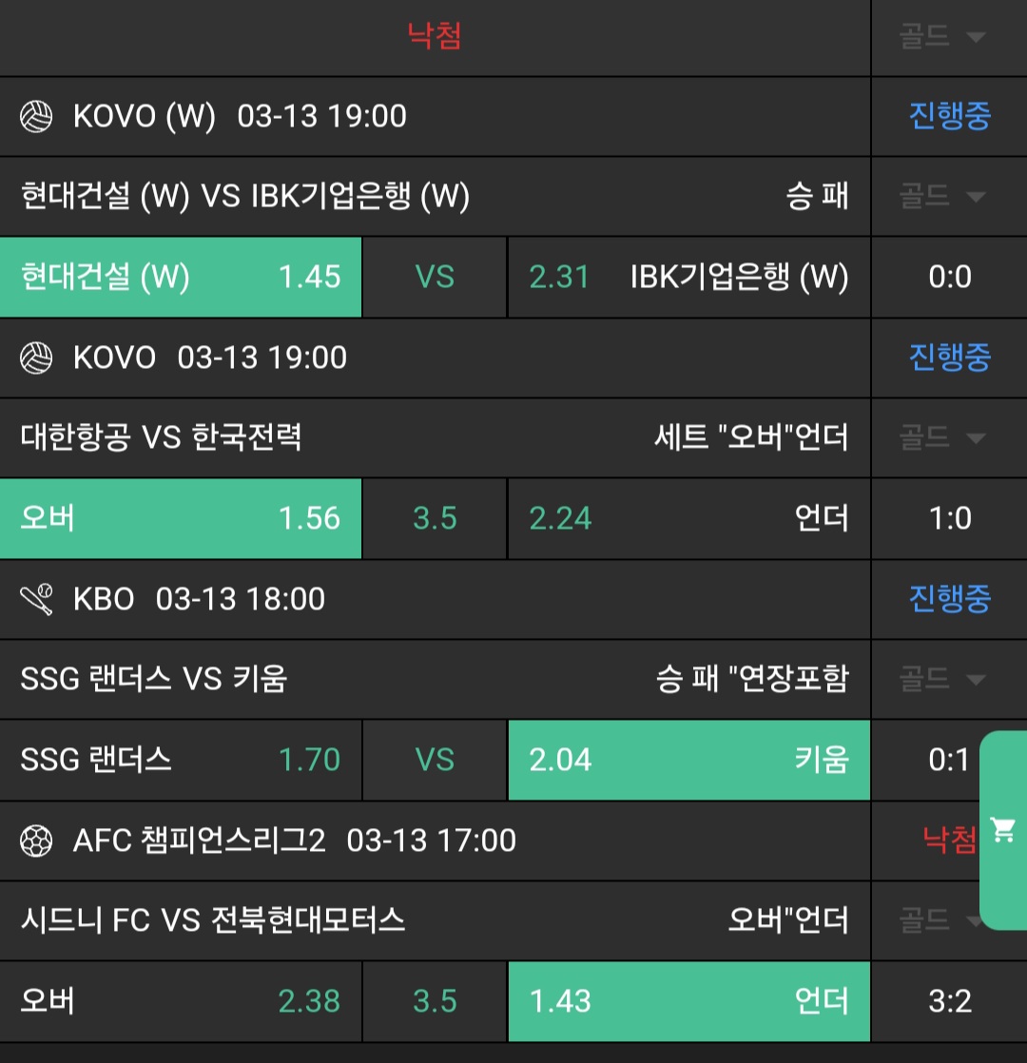
Task: Click 진행중 status for KOVO (W) match
Action: pyautogui.click(x=949, y=116)
